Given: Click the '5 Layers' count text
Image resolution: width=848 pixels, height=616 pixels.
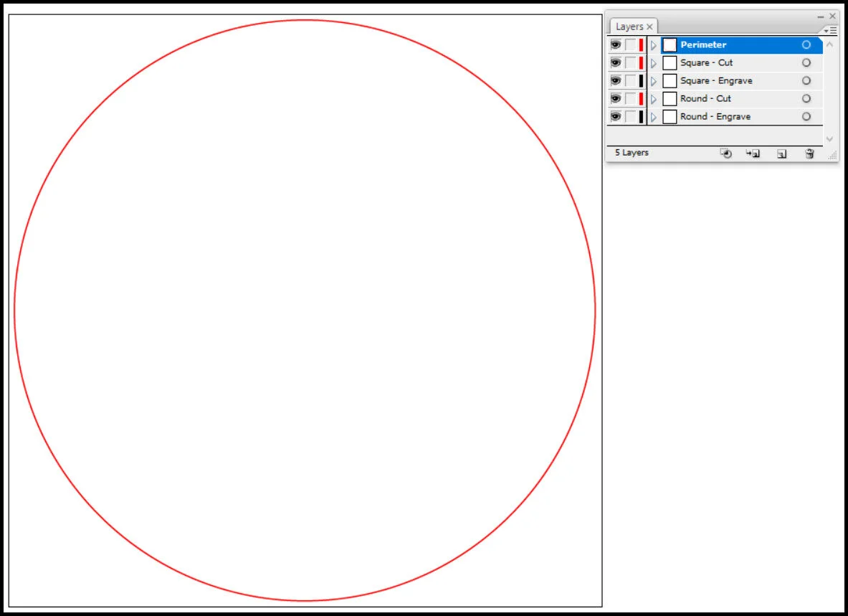Looking at the screenshot, I should click(x=632, y=153).
